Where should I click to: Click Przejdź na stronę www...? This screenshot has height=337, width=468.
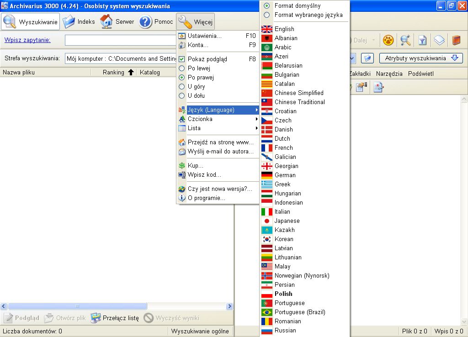[218, 142]
